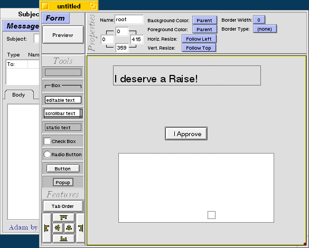The image size is (309, 248).
Task: Pick the Radio Button tool
Action: (63, 155)
